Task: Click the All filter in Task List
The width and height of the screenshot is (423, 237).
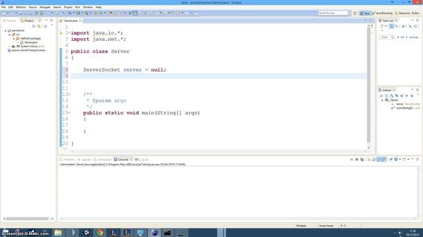Action: [402, 38]
